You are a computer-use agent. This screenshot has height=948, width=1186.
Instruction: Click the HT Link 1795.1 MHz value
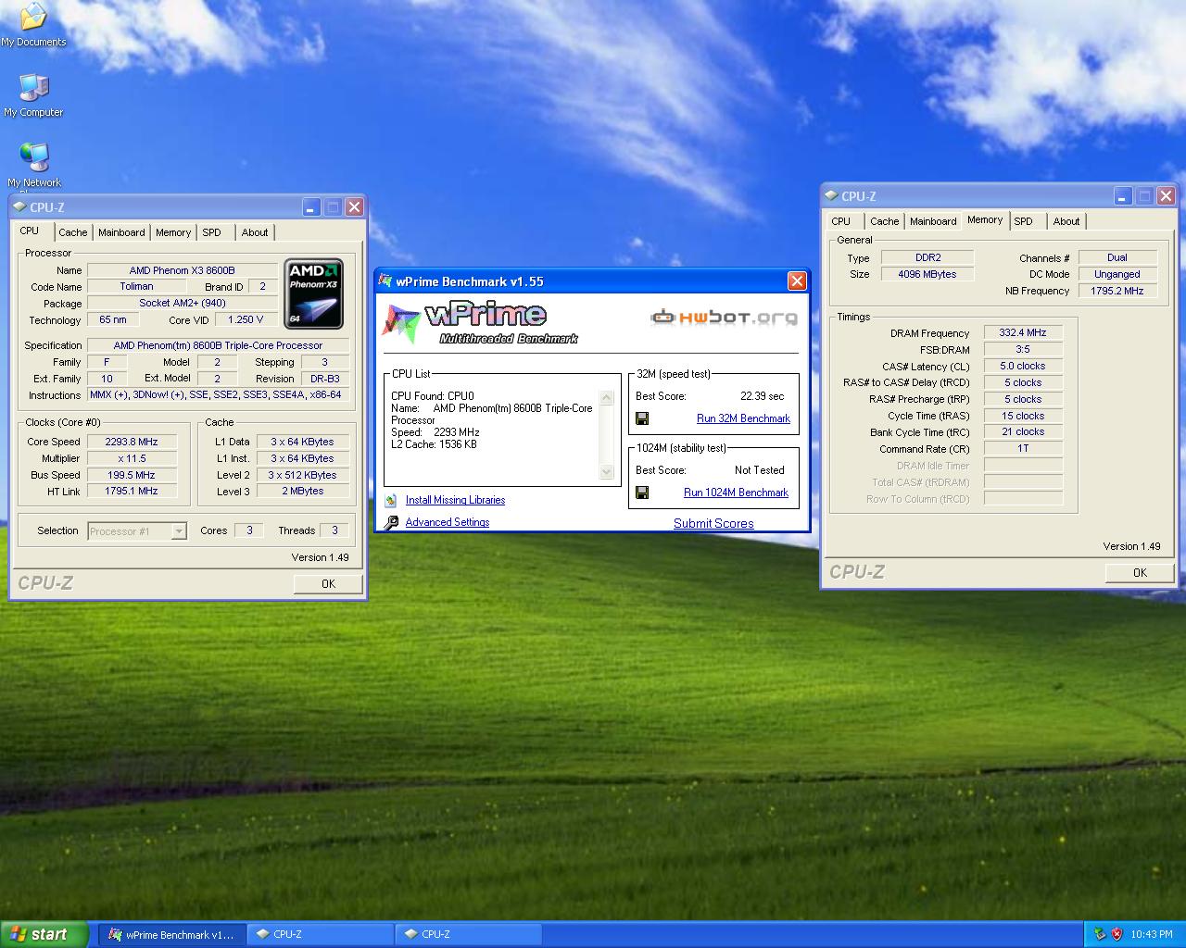coord(132,491)
